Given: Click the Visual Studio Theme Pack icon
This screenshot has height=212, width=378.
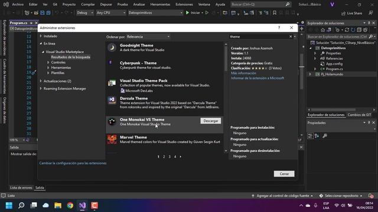Looking at the screenshot, I should point(112,83).
